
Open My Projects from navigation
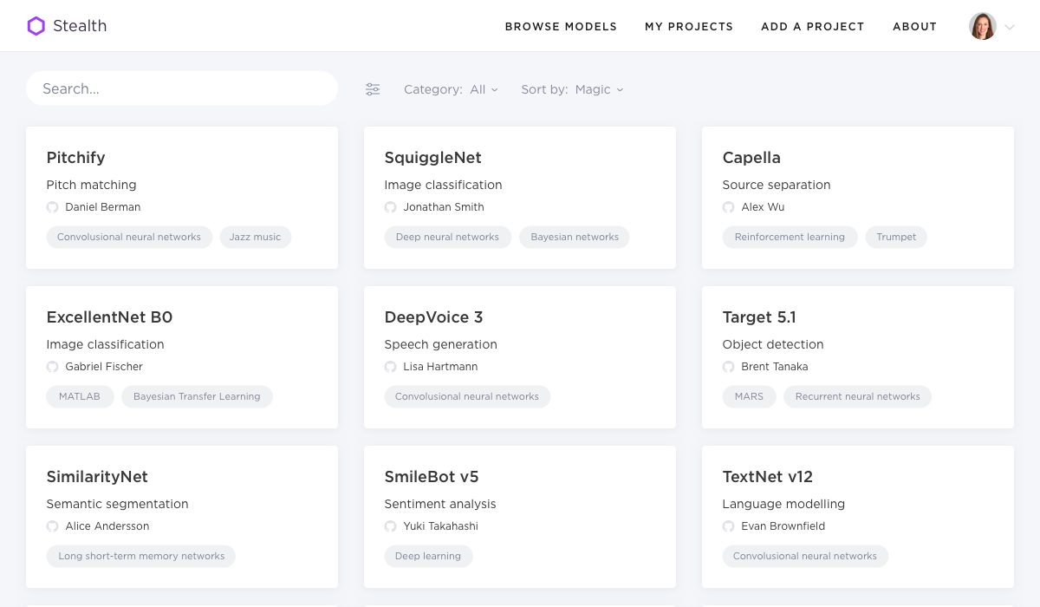coord(689,27)
